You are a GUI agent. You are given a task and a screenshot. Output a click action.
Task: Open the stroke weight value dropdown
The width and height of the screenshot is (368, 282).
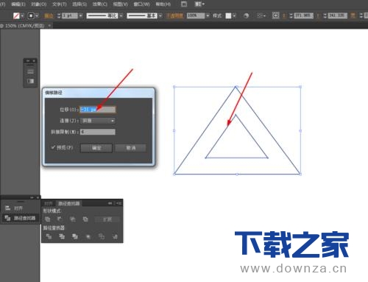click(x=81, y=16)
